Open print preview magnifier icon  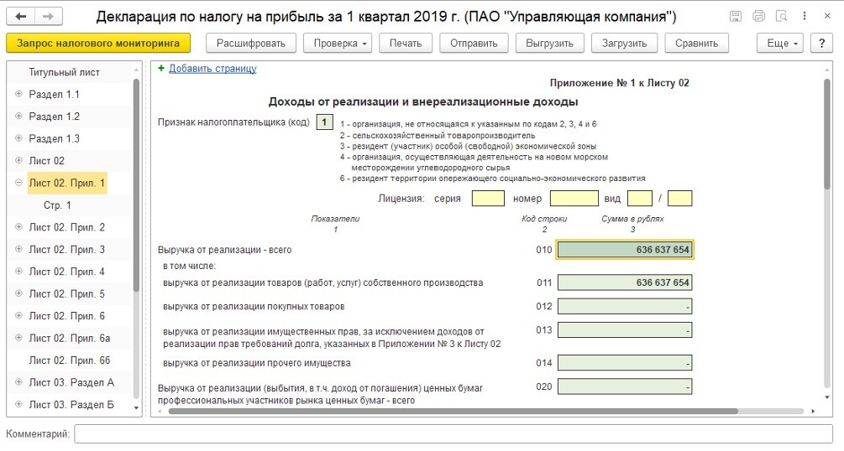tap(781, 17)
